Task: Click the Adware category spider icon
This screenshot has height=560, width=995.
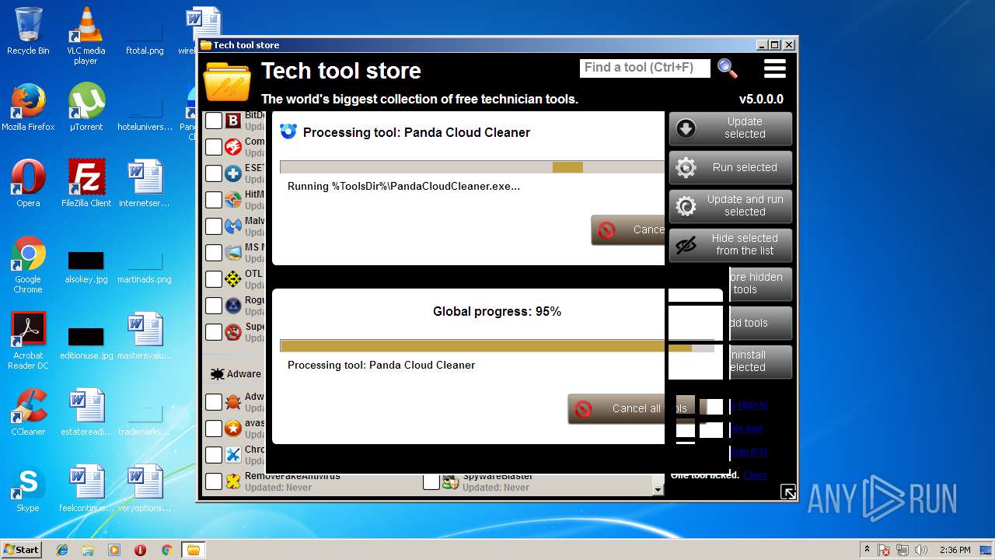Action: (217, 374)
